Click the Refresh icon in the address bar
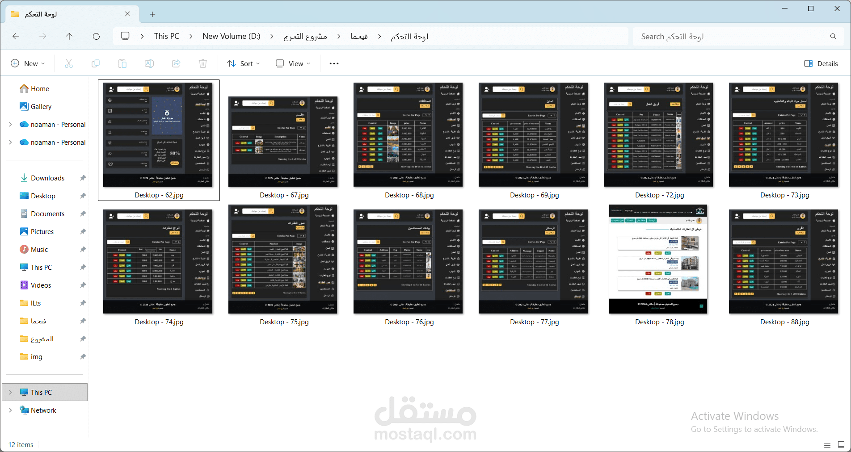The image size is (851, 452). [97, 36]
